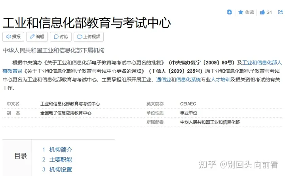Click the star favorite icon
Screen dimensions: 285x176
[241, 12]
